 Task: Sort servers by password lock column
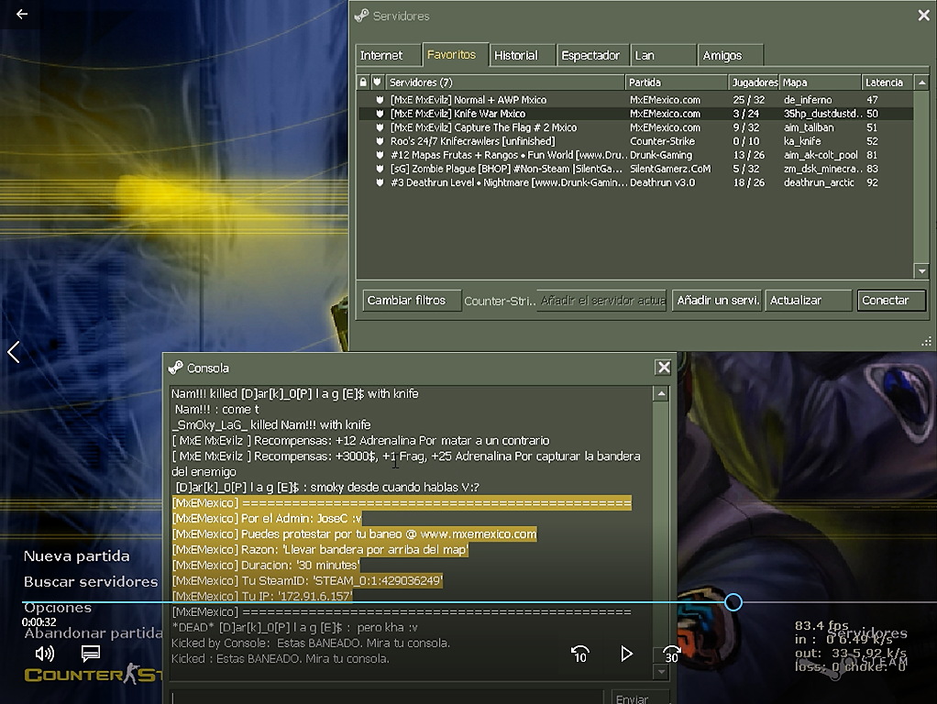[363, 82]
